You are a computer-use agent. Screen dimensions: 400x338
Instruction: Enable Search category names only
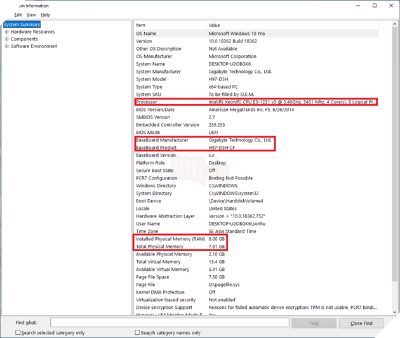tap(138, 332)
